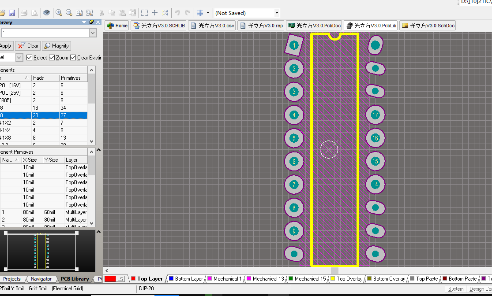Sort components by Primitives column header
Image resolution: width=492 pixels, height=296 pixels.
73,78
